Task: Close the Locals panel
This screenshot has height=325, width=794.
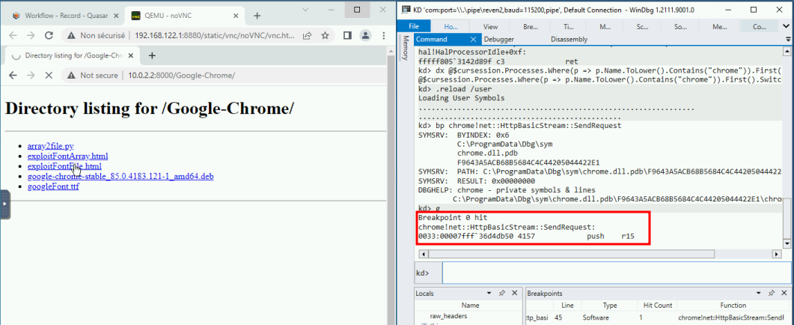Action: 514,293
